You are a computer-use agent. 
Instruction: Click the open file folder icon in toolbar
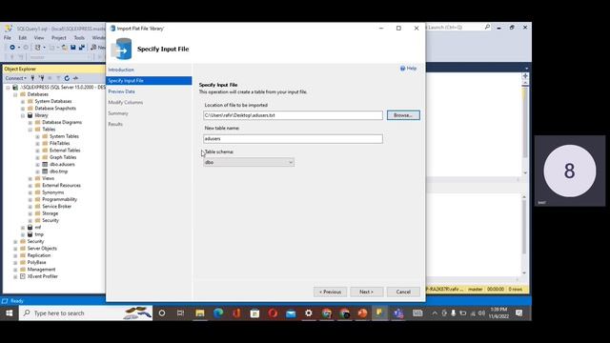coord(64,48)
